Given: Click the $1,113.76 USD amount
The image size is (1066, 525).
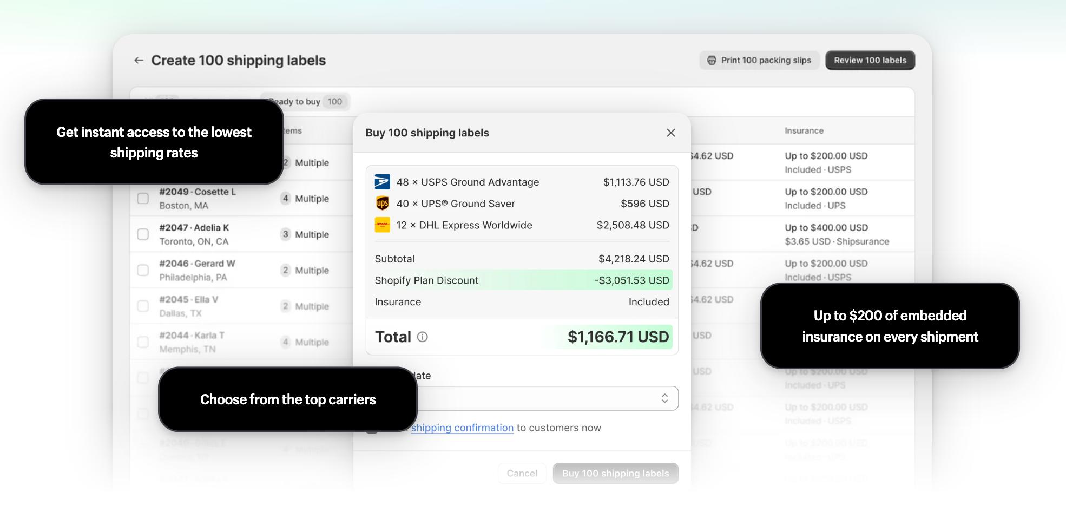Looking at the screenshot, I should pyautogui.click(x=636, y=182).
